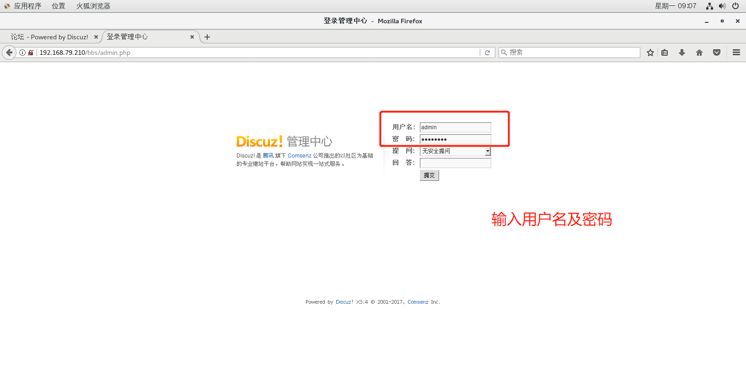Open the Comsenz link in the description
The image size is (746, 369).
pyautogui.click(x=300, y=156)
